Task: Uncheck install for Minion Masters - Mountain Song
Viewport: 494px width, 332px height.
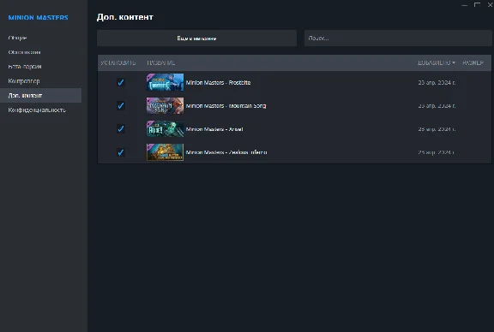Action: tap(121, 105)
